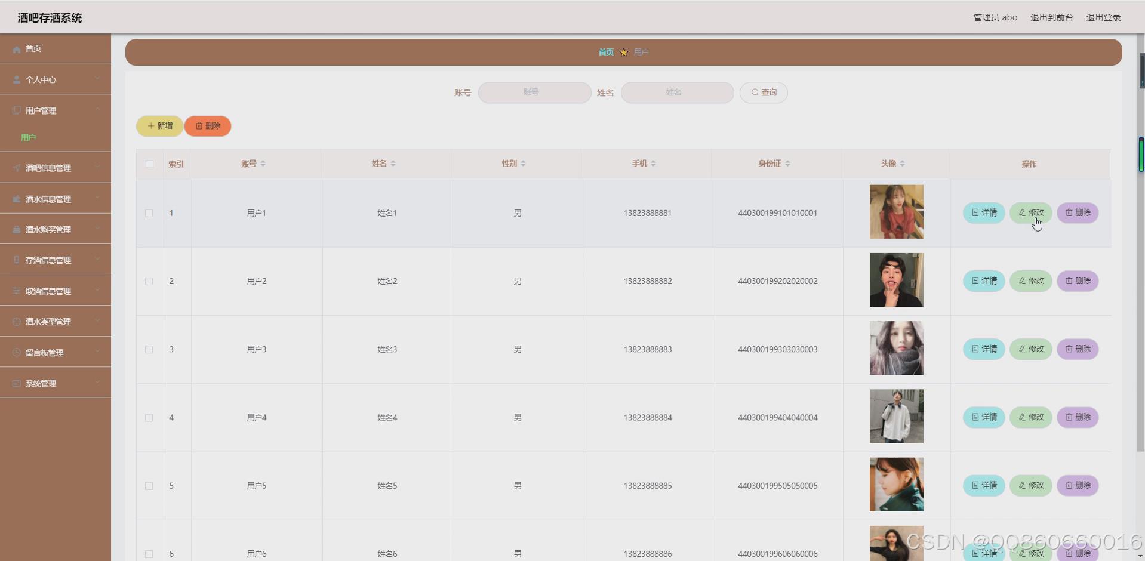1145x561 pixels.
Task: Sort by 性别 column sort arrows
Action: point(523,164)
